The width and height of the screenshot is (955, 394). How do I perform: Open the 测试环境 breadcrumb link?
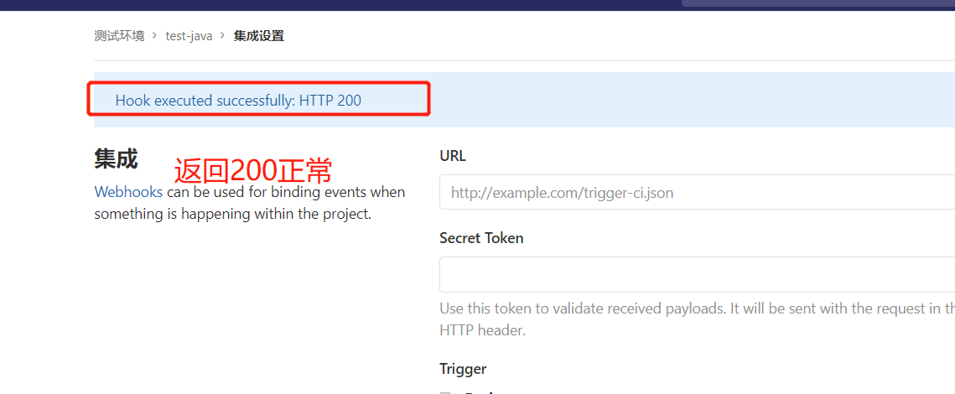coord(119,36)
